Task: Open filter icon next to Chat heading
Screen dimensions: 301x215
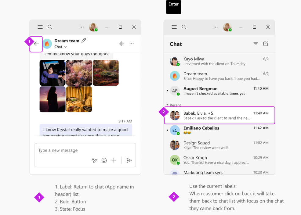Action: 256,44
